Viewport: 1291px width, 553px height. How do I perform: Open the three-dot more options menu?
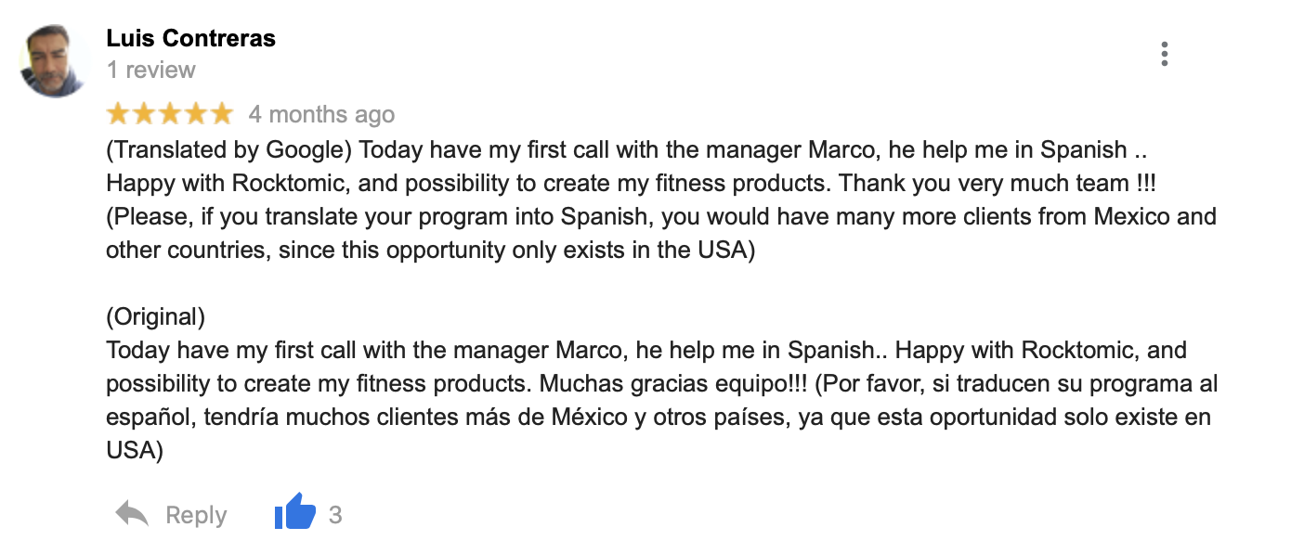click(1164, 54)
